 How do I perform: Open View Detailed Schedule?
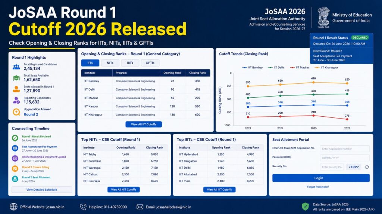pos(42,189)
